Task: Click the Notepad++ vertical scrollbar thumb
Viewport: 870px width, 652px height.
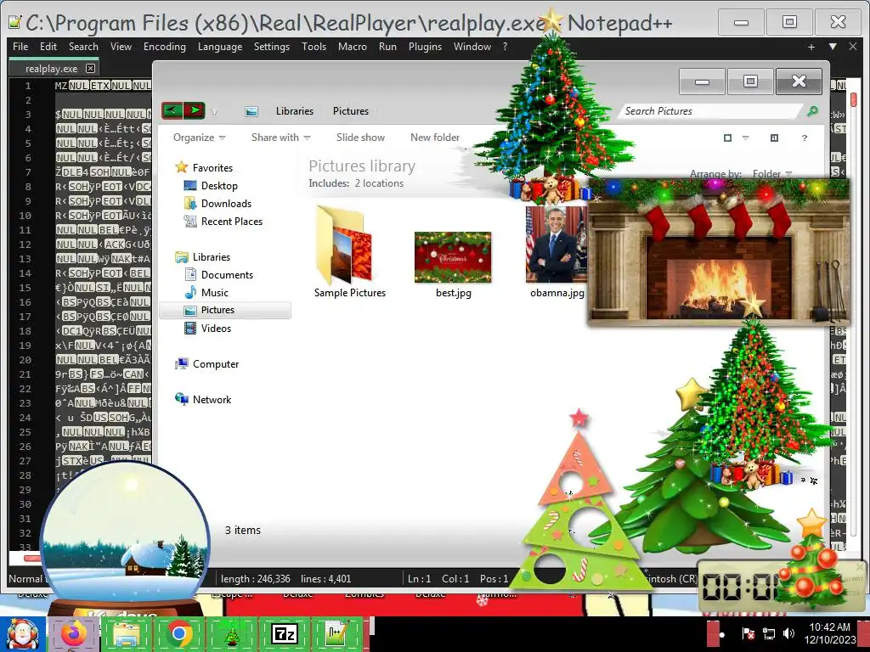Action: (853, 100)
